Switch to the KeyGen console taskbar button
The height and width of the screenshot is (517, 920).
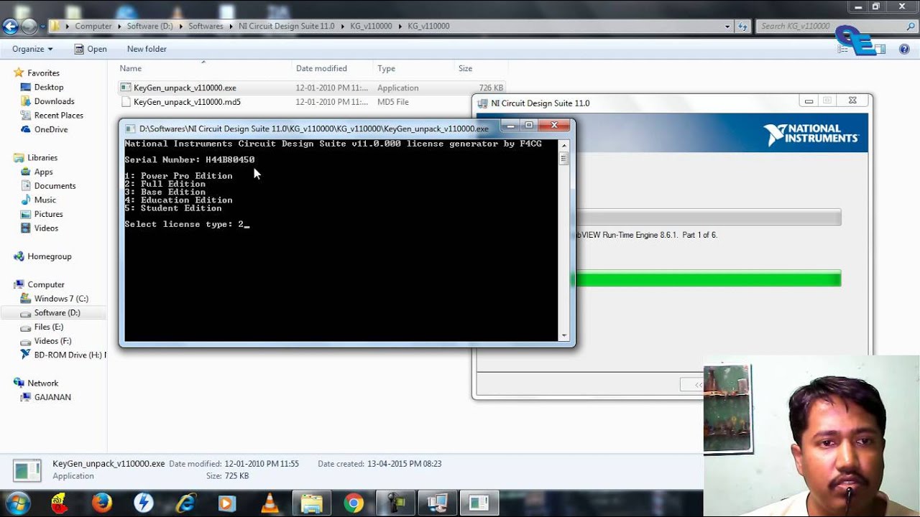pyautogui.click(x=479, y=503)
